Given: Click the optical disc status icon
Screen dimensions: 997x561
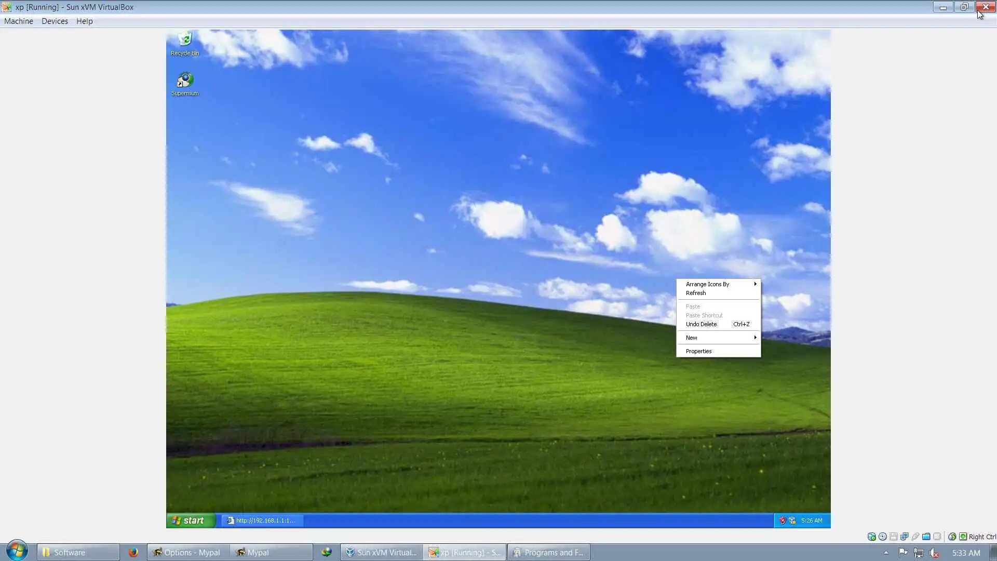Looking at the screenshot, I should (882, 537).
